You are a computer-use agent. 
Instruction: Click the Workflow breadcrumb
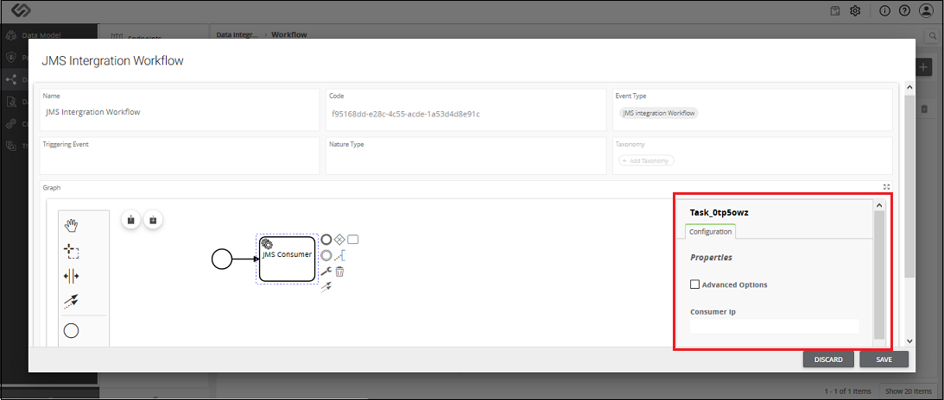point(289,34)
